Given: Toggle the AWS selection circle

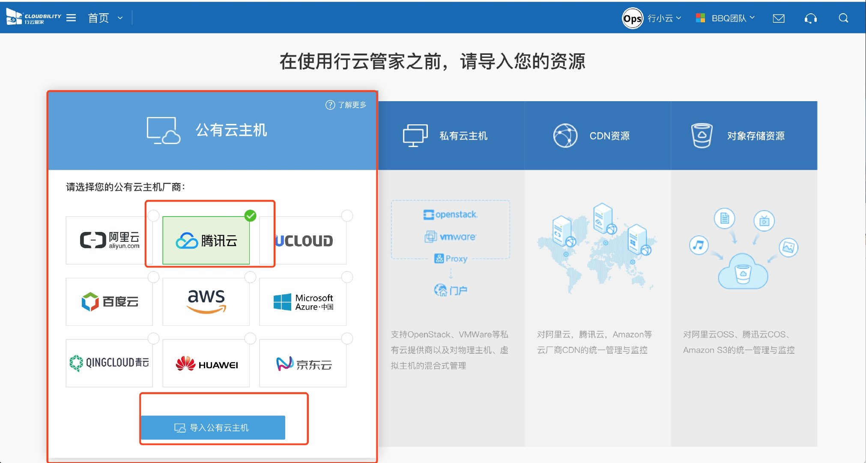Looking at the screenshot, I should 250,277.
